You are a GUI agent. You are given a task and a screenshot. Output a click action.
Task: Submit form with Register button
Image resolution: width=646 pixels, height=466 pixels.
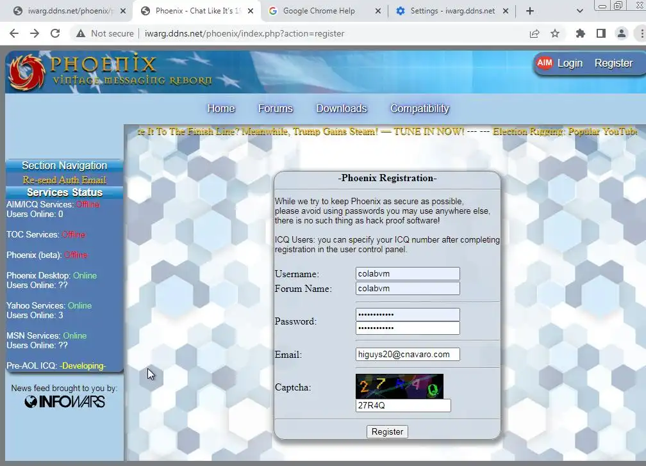pos(387,431)
